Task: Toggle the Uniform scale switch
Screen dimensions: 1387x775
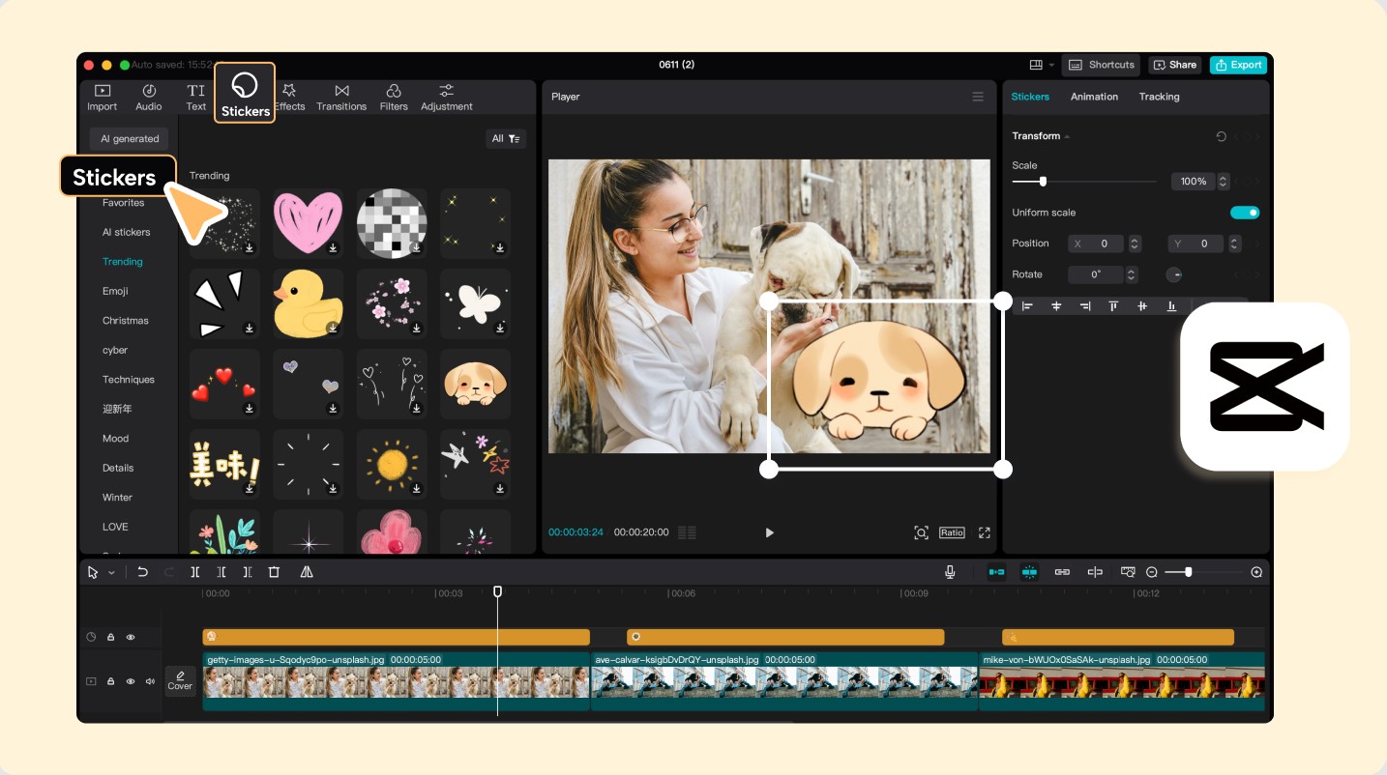Action: coord(1244,213)
